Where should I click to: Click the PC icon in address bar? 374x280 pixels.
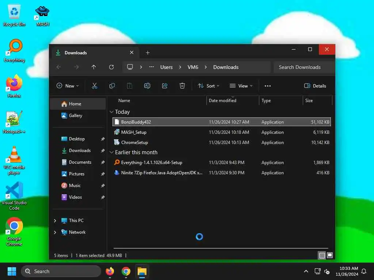click(x=130, y=67)
